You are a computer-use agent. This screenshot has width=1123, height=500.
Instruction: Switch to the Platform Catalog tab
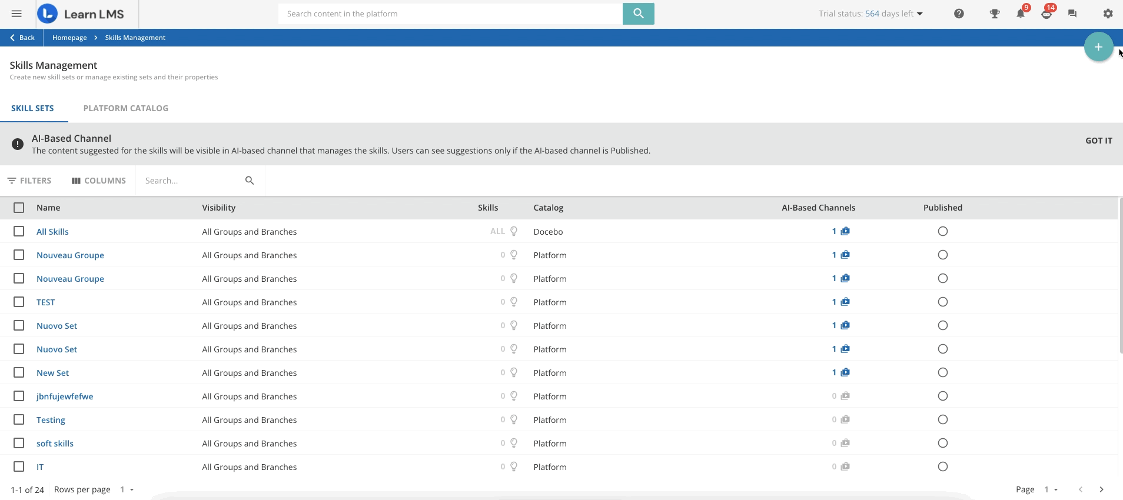pos(125,108)
